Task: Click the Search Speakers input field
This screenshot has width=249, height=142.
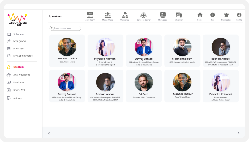Action: (67, 28)
